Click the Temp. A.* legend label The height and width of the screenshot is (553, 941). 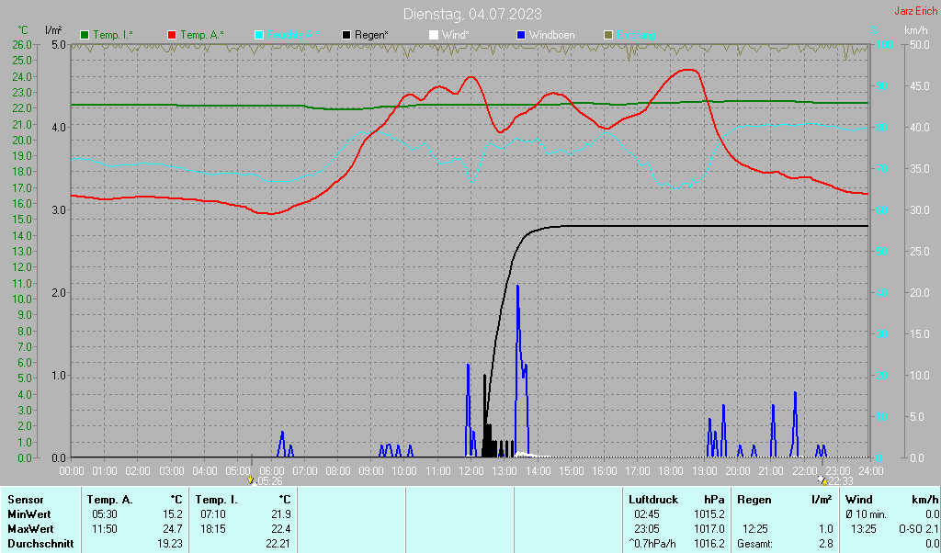point(202,36)
